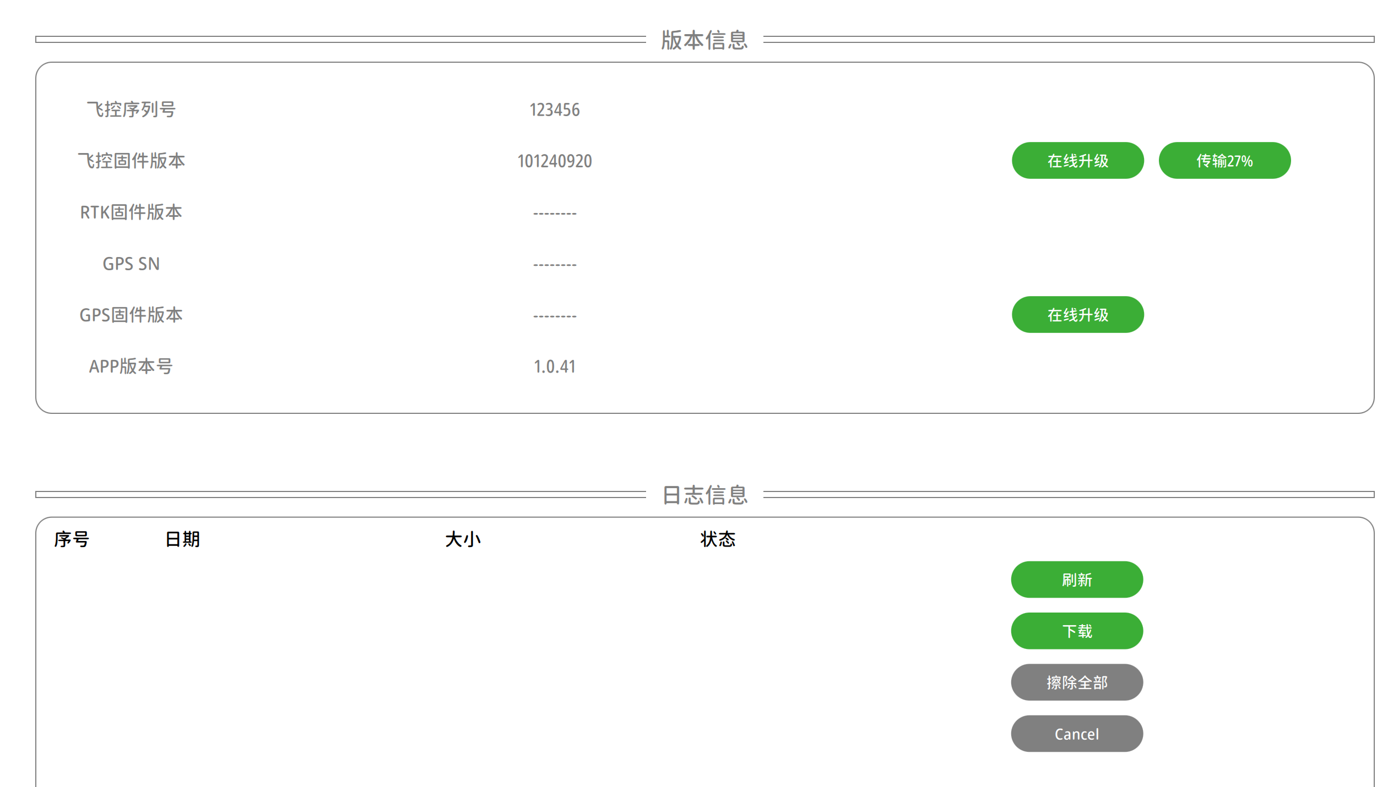Click the 擦除全部 button
Screen dimensions: 1377x787
1076,682
